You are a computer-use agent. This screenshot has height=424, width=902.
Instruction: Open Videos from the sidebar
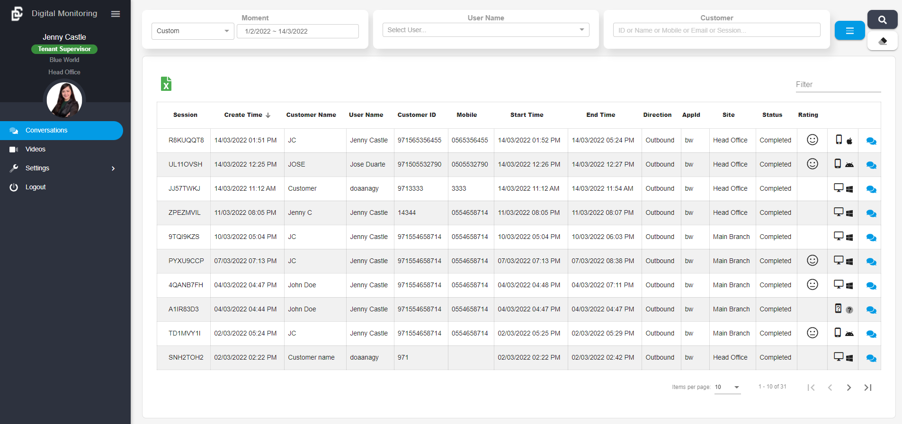(x=36, y=149)
